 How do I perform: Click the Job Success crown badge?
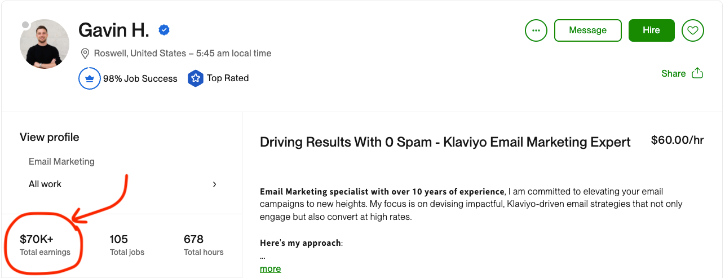89,78
